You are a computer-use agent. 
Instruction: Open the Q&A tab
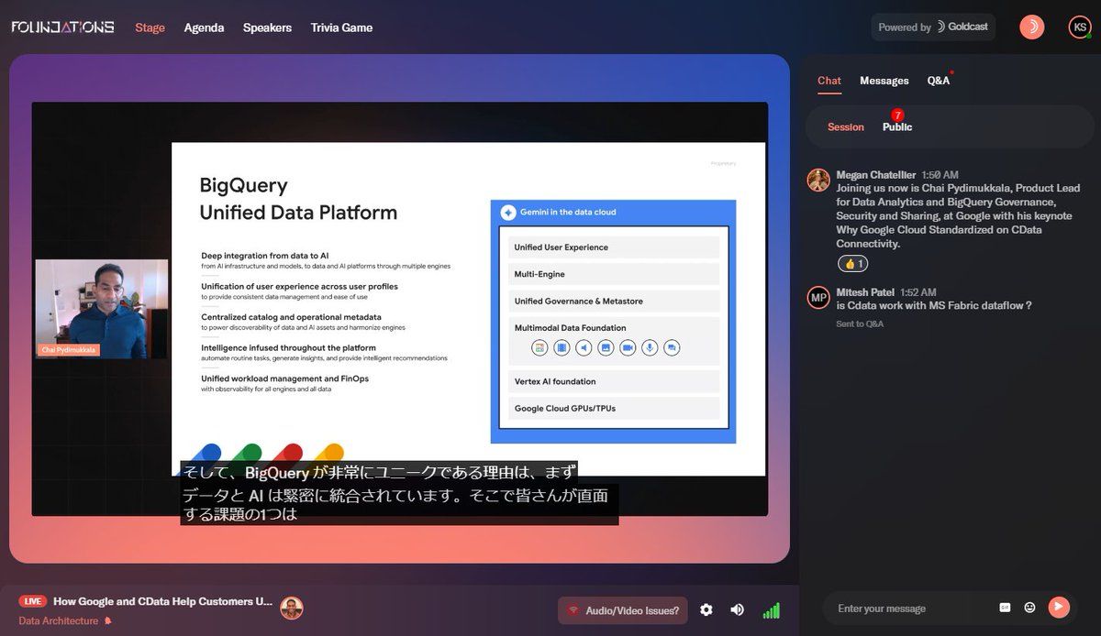[939, 81]
